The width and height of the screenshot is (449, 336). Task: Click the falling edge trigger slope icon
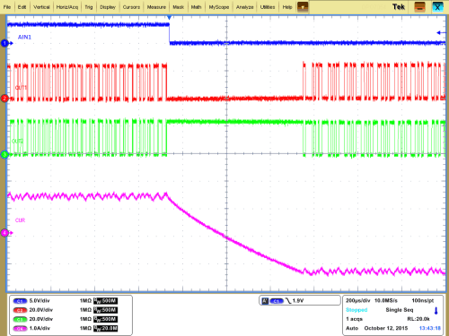[288, 301]
